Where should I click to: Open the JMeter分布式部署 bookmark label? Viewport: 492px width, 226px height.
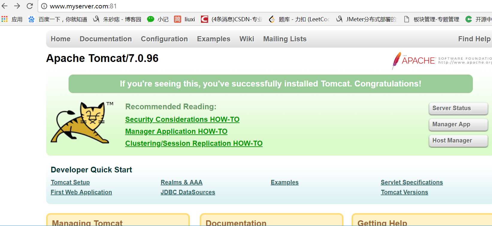pos(371,19)
